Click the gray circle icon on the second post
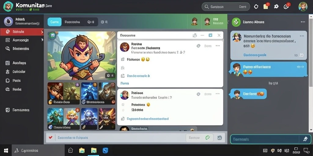Viewport: 313px width, 156px height. 198,94
